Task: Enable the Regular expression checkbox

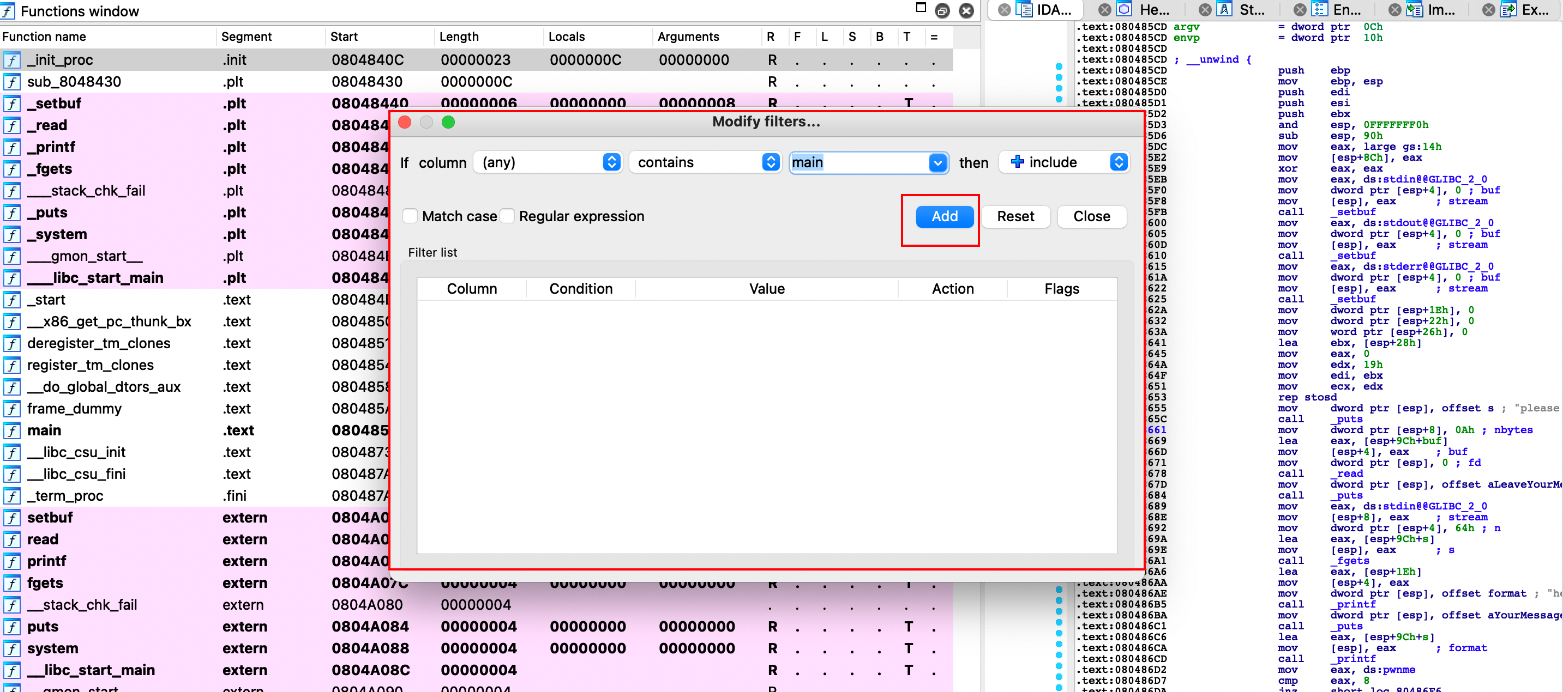Action: [508, 216]
